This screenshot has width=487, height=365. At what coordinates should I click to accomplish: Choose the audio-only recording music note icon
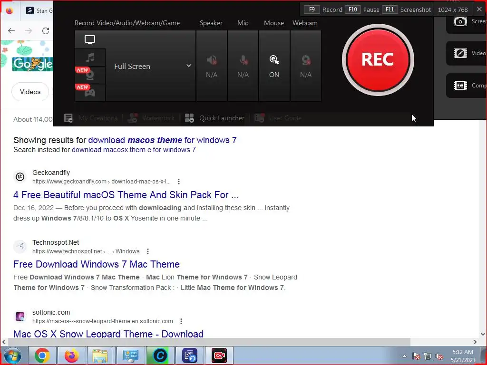coord(90,58)
